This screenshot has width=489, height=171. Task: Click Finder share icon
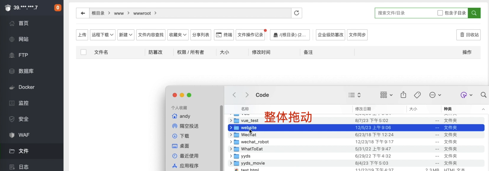(403, 95)
